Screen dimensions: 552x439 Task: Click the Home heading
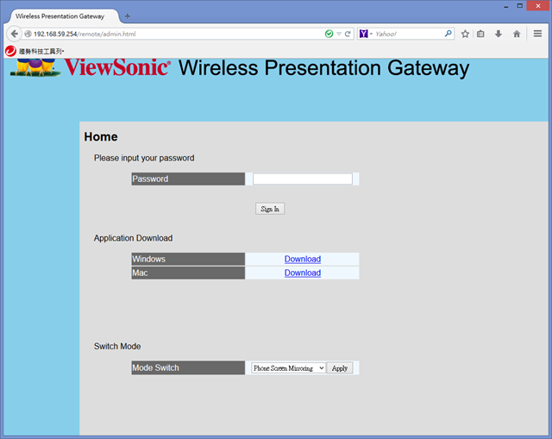[x=101, y=136]
